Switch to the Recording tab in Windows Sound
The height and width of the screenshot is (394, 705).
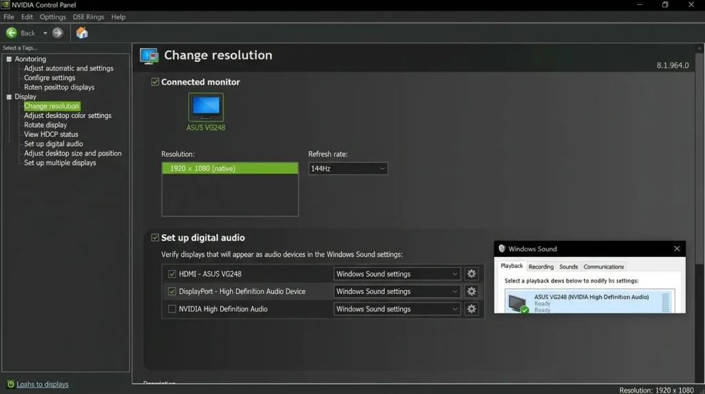[x=541, y=267]
